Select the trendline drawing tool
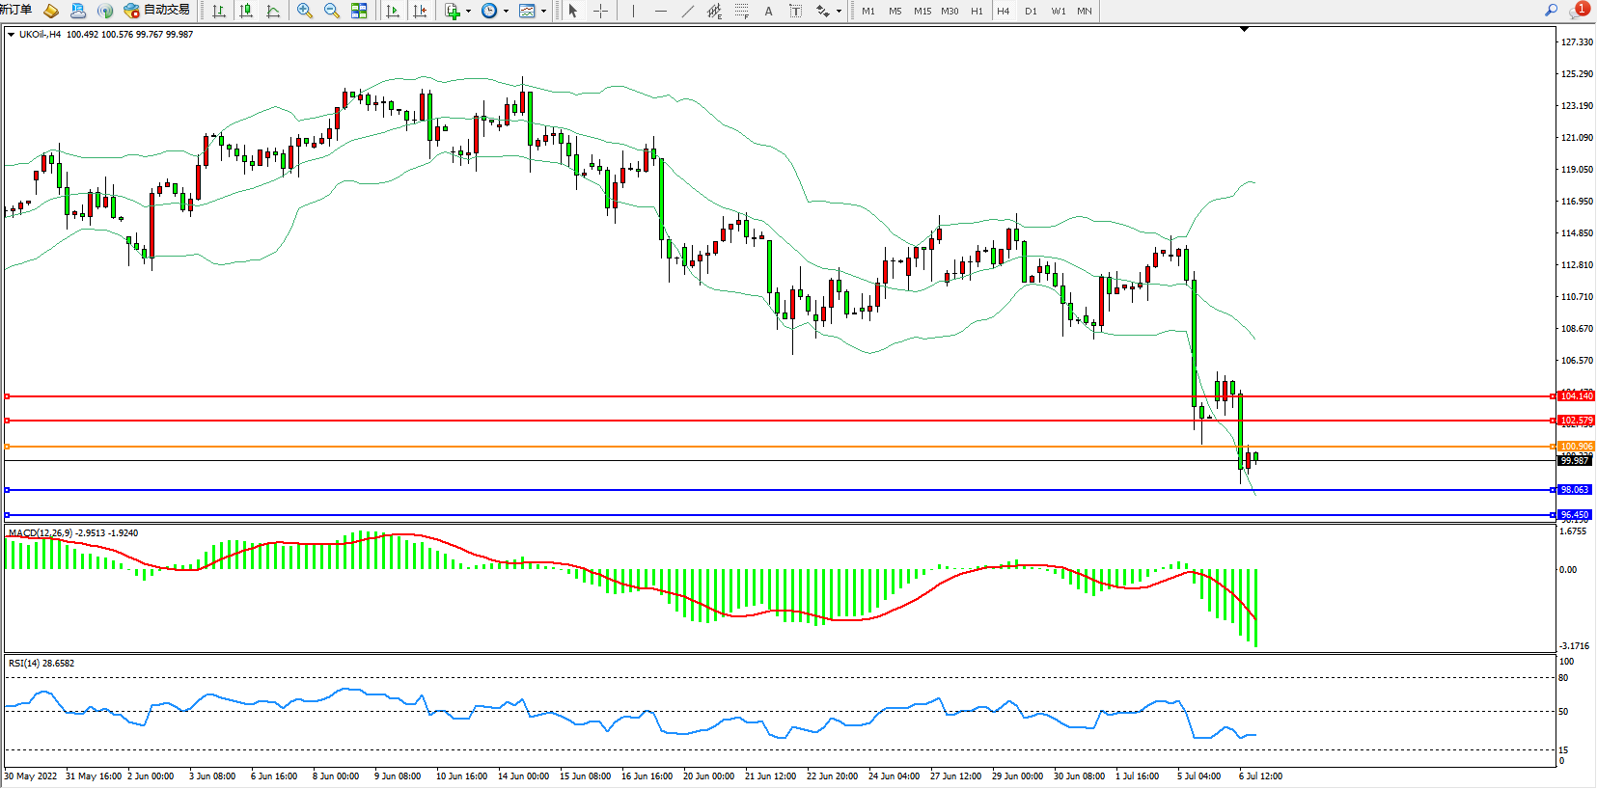 pos(687,11)
